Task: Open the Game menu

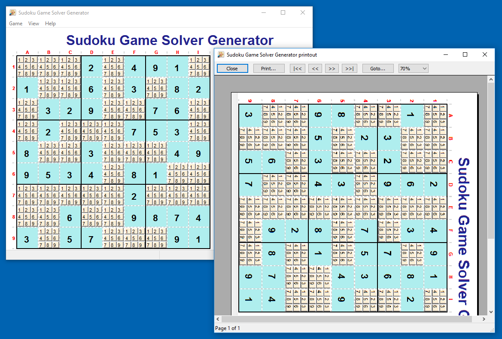Action: coord(15,24)
